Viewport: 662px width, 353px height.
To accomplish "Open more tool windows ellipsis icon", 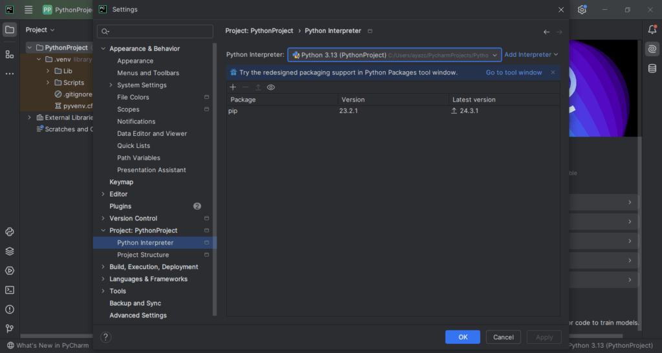I will click(10, 74).
